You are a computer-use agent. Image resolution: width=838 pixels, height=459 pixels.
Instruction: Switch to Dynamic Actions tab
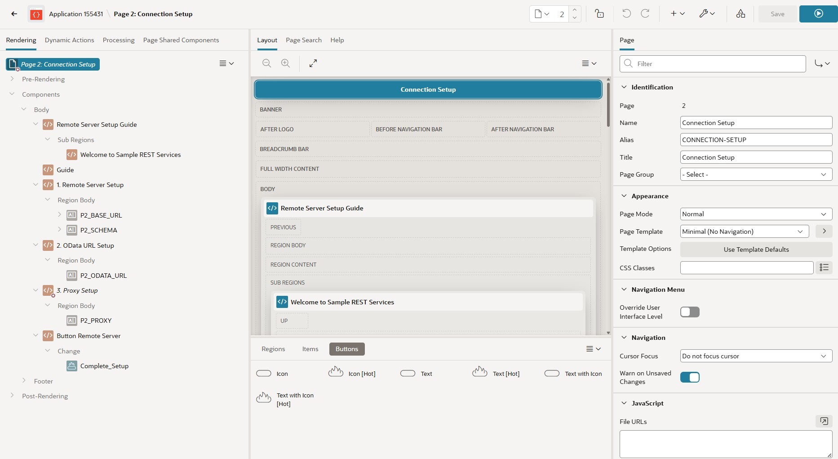click(70, 40)
